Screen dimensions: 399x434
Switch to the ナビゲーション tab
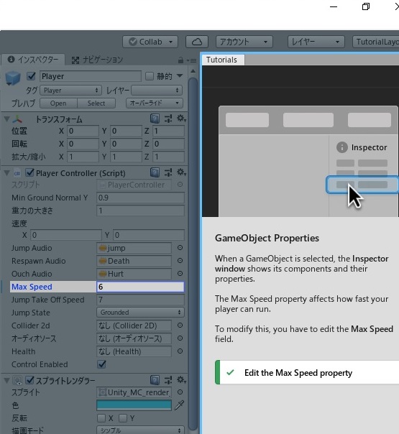pyautogui.click(x=97, y=60)
